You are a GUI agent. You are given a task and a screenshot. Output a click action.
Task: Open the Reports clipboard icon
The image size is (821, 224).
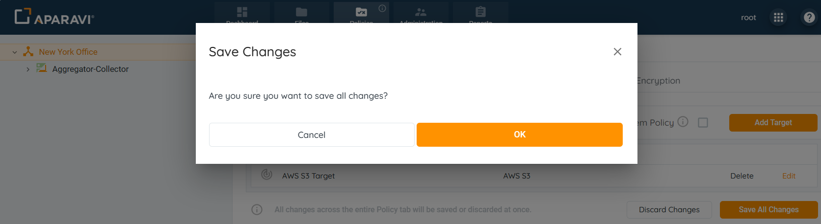pos(480,12)
